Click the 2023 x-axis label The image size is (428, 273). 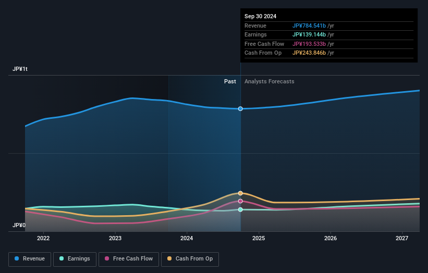pos(115,239)
